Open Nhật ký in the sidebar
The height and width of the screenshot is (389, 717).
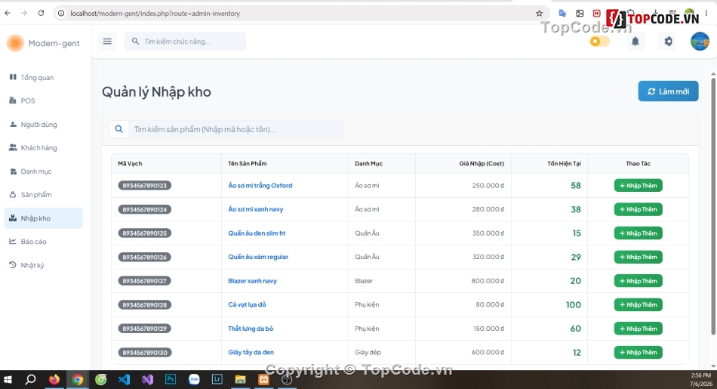[x=44, y=265]
